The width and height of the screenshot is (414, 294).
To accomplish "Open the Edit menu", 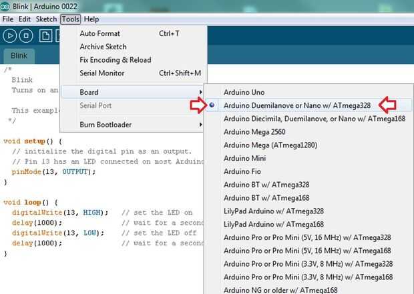I will pos(25,19).
